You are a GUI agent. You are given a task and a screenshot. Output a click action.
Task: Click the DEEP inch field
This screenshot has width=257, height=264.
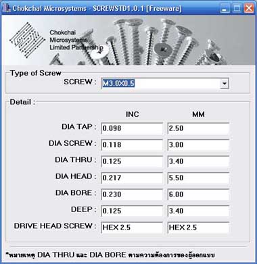(132, 211)
